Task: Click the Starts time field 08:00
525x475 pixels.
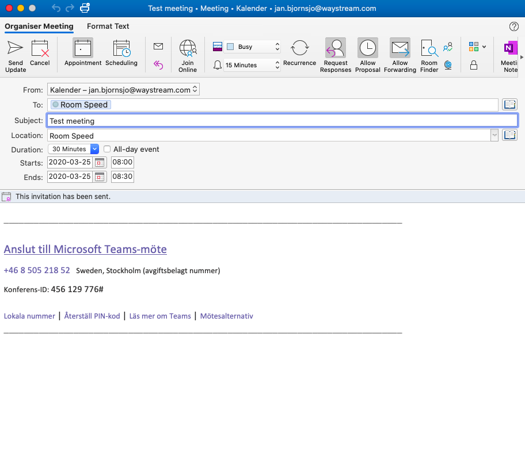Action: tap(123, 162)
